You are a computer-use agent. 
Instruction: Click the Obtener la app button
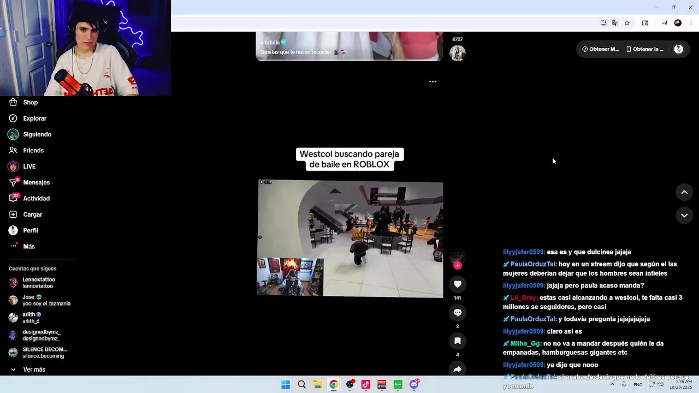click(x=645, y=49)
